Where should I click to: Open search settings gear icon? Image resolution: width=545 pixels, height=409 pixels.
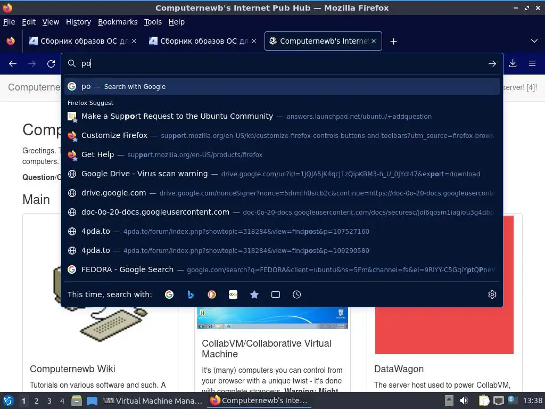click(492, 295)
